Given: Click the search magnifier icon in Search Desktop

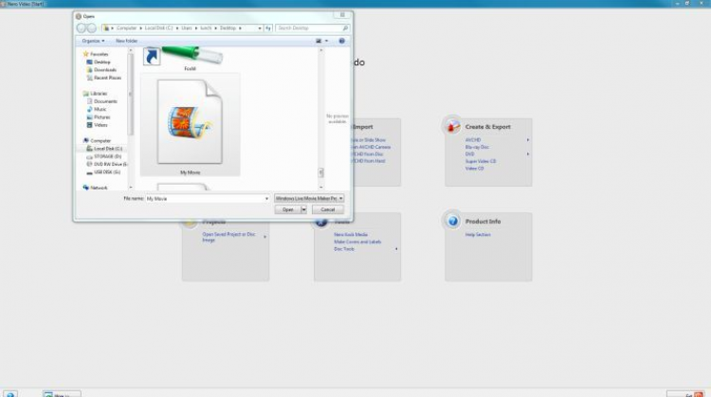Looking at the screenshot, I should 345,28.
